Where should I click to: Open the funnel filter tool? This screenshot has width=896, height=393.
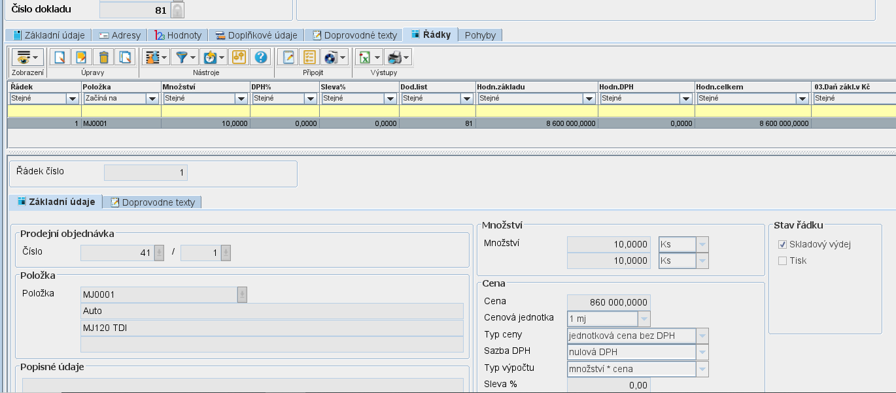[x=183, y=57]
